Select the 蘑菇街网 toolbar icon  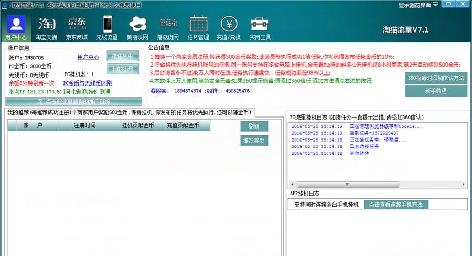pyautogui.click(x=168, y=28)
